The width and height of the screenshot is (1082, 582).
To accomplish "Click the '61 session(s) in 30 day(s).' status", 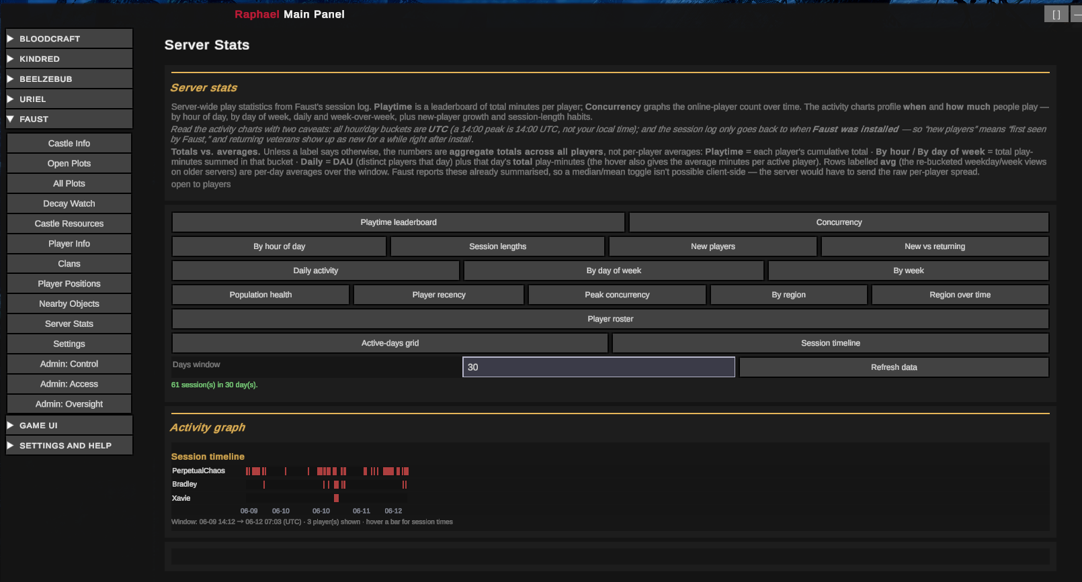I will (x=214, y=385).
